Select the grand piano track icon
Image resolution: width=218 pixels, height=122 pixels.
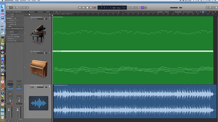click(38, 34)
